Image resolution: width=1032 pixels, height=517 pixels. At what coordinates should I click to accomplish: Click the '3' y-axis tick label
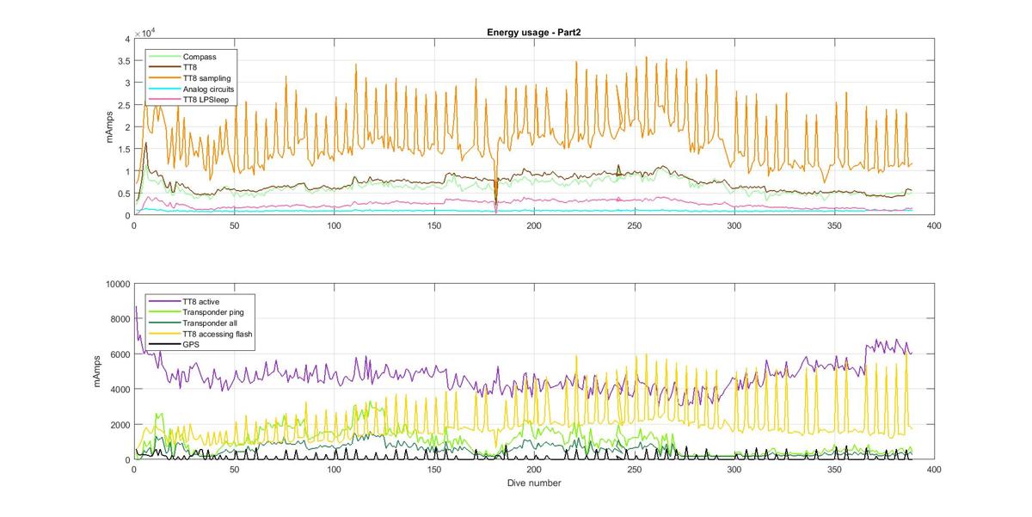coord(126,83)
